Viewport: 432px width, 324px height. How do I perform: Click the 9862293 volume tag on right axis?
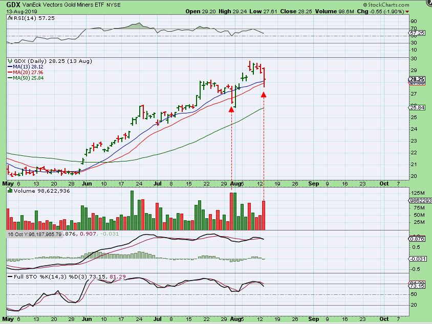point(421,201)
